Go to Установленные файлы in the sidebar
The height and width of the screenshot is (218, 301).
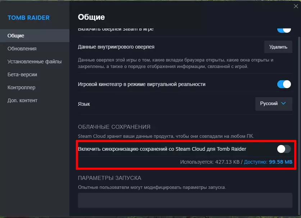coord(35,62)
